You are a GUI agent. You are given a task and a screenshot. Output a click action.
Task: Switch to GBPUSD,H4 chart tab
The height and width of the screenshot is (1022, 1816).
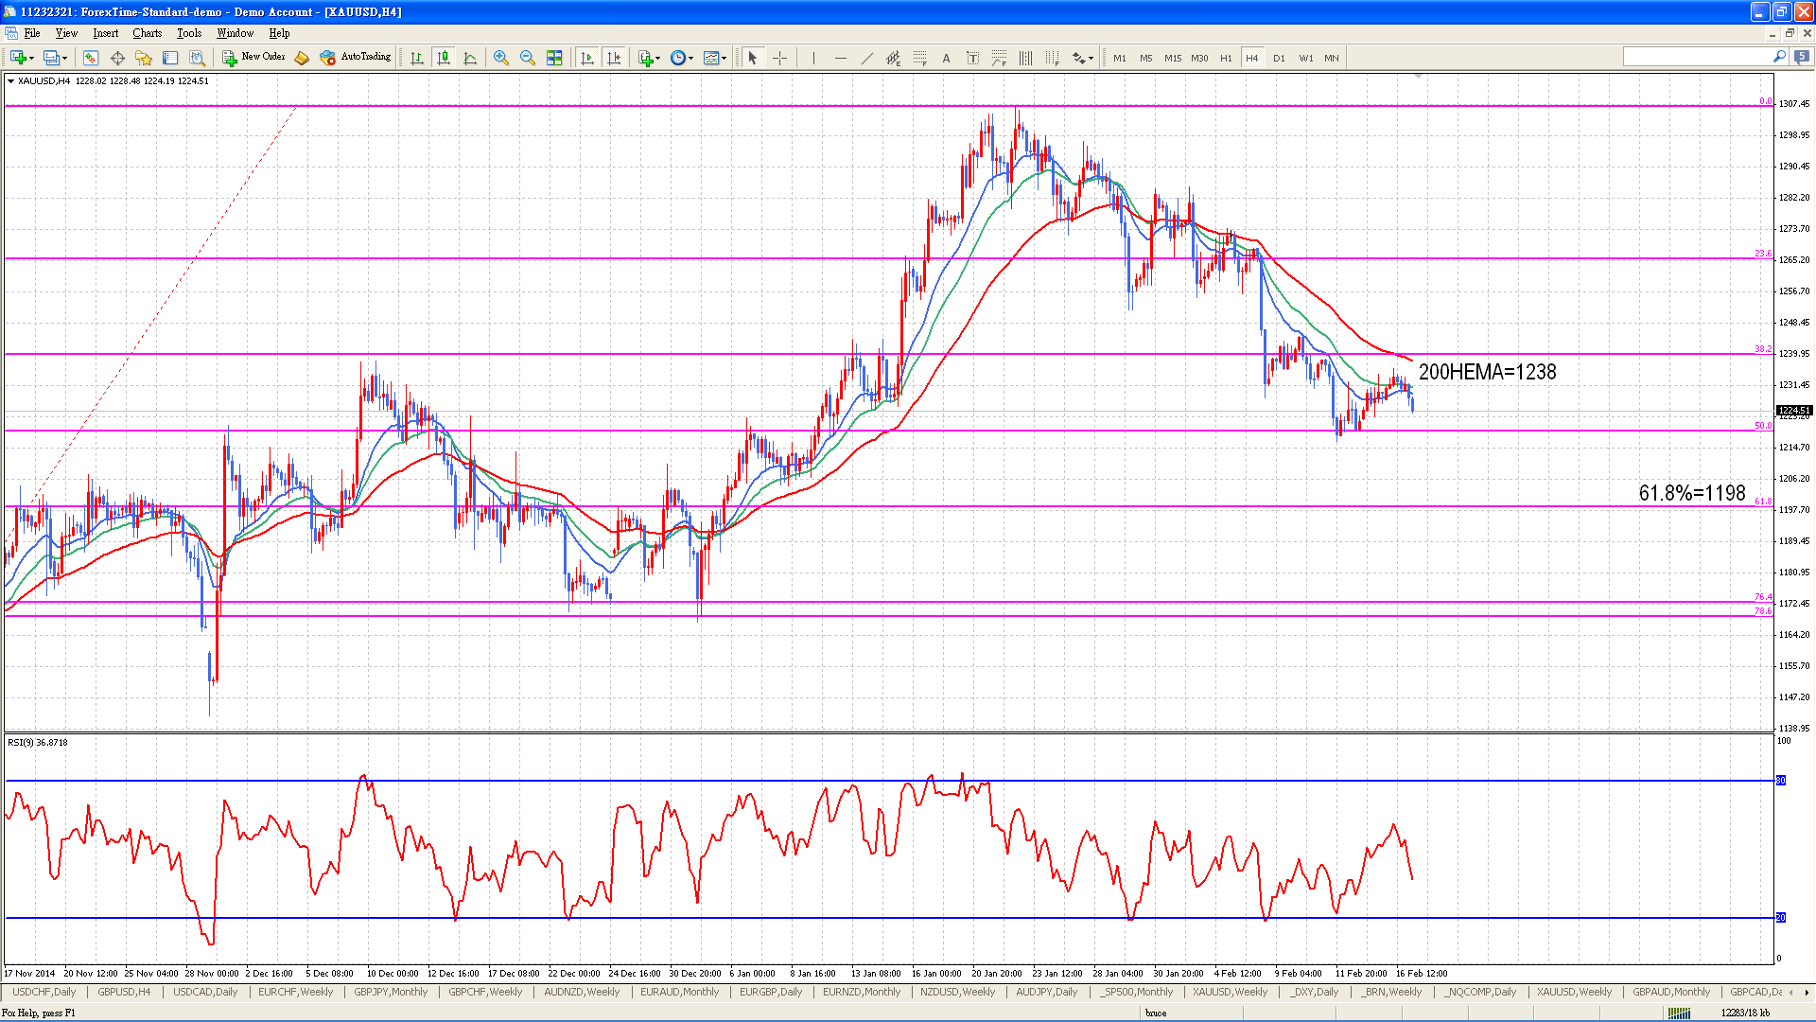124,992
